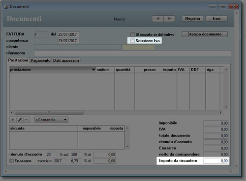Image resolution: width=246 pixels, height=181 pixels.
Task: Open the <Comandi> dropdown
Action: point(51,120)
